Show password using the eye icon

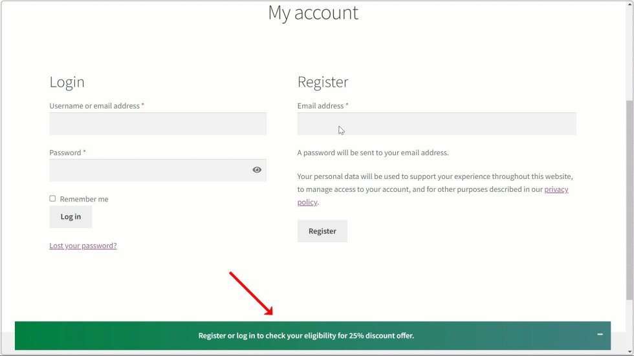click(257, 170)
